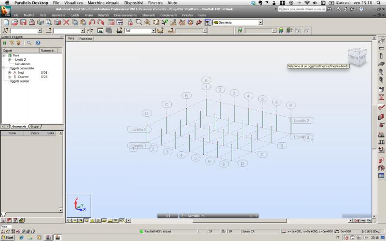Toggle the lock padlock icon in the toolbar

(130, 22)
